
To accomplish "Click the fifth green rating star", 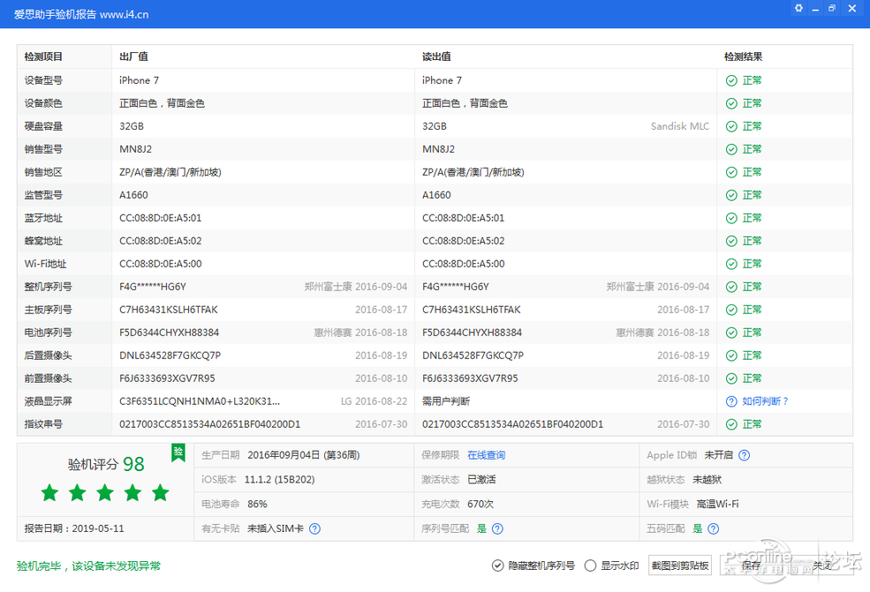I will coord(161,492).
